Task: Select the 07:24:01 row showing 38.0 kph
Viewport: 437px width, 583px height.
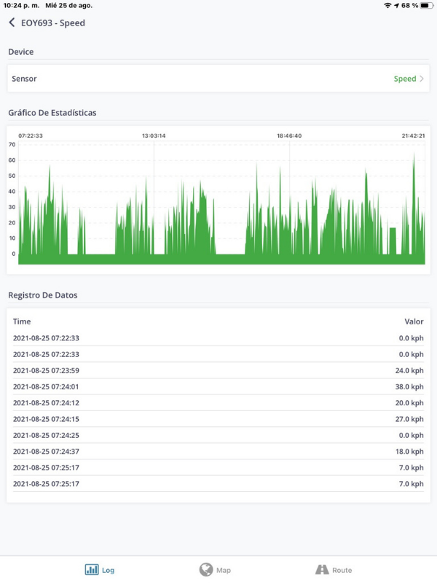Action: click(219, 387)
